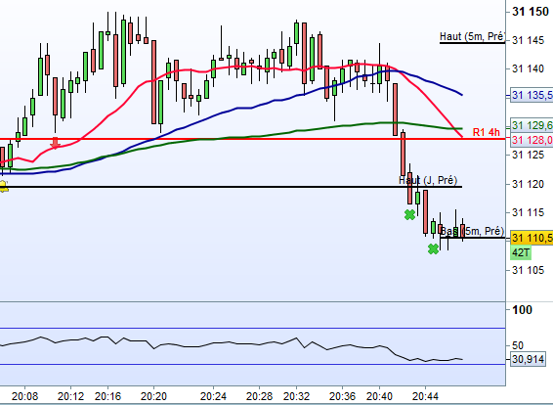
Task: Select the green 31 129,6 moving average tag
Action: pyautogui.click(x=532, y=125)
